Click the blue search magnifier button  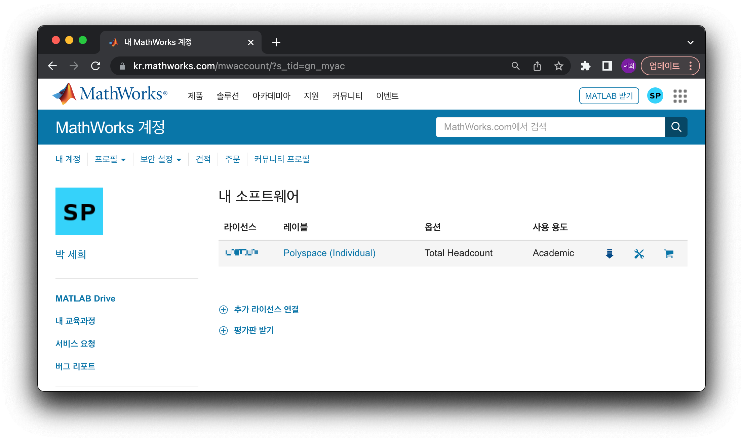pyautogui.click(x=676, y=127)
